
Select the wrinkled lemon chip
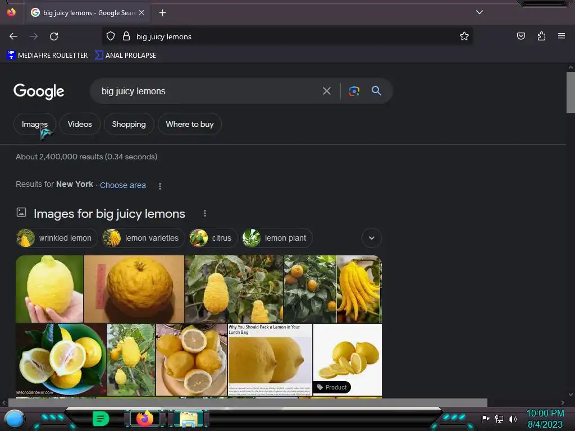(x=57, y=238)
